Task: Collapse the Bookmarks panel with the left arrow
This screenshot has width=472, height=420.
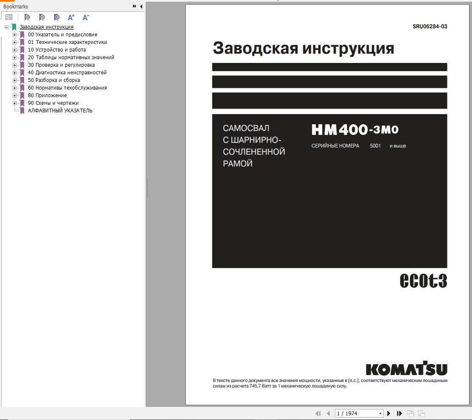Action: [141, 6]
